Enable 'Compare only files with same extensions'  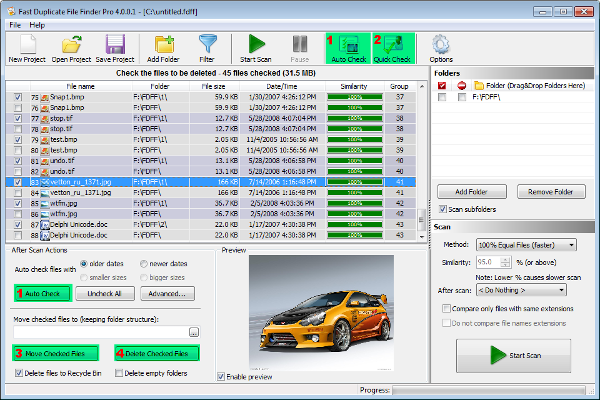pos(446,309)
